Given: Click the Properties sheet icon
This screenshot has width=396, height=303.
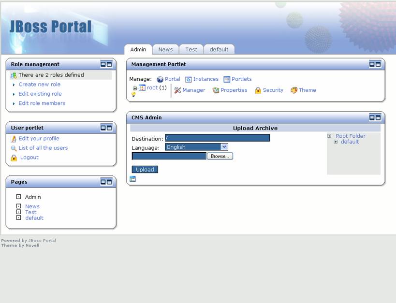Looking at the screenshot, I should pyautogui.click(x=216, y=90).
